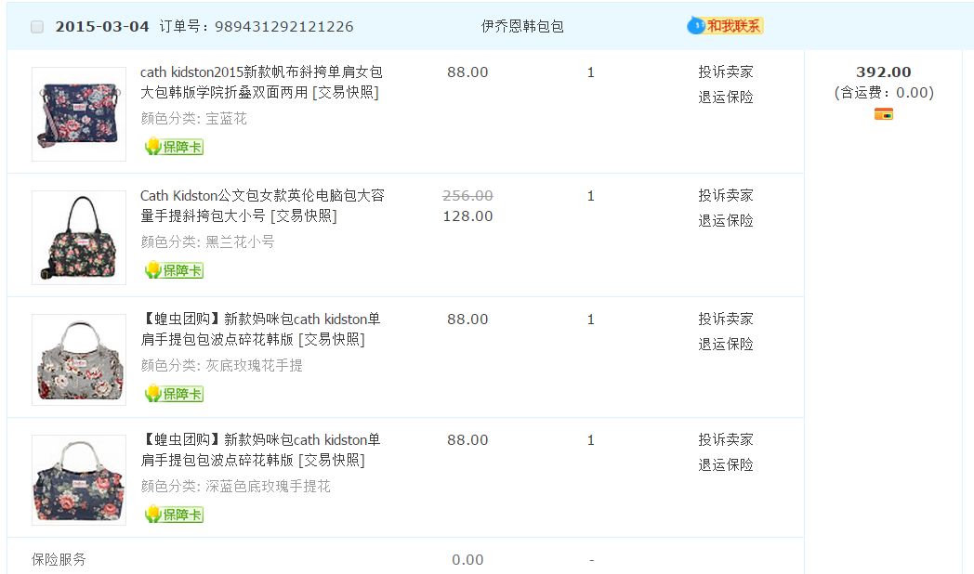Click the 和我联系 chat icon
Viewport: 974px width, 574px height.
(x=725, y=26)
